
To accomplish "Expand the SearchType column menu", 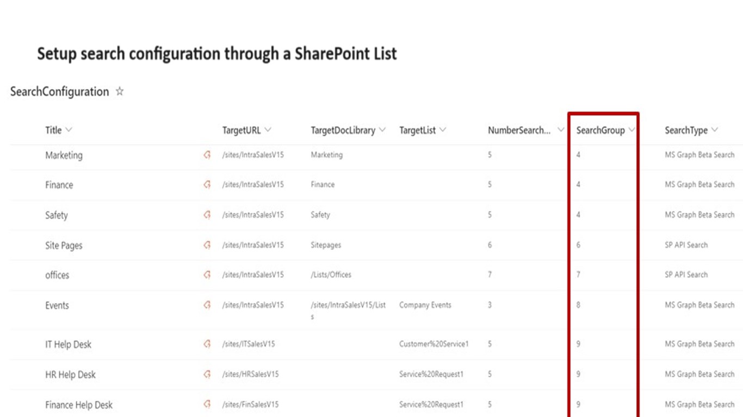I will pos(714,130).
